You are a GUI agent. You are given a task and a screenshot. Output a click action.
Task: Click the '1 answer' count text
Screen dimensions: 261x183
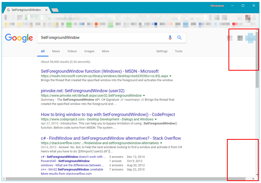(115, 161)
